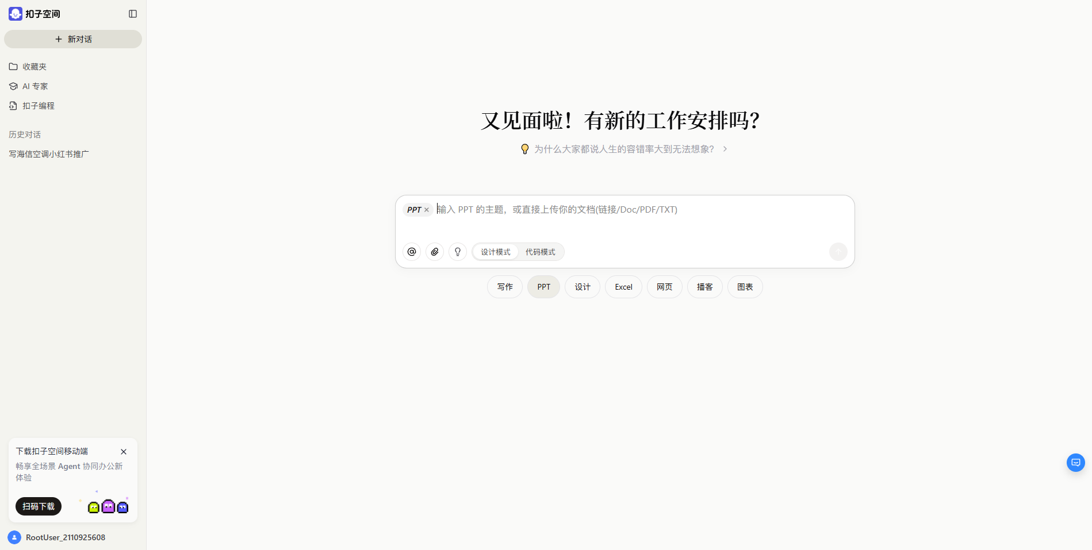1092x550 pixels.
Task: Dismiss the mobile download promo card
Action: click(124, 452)
